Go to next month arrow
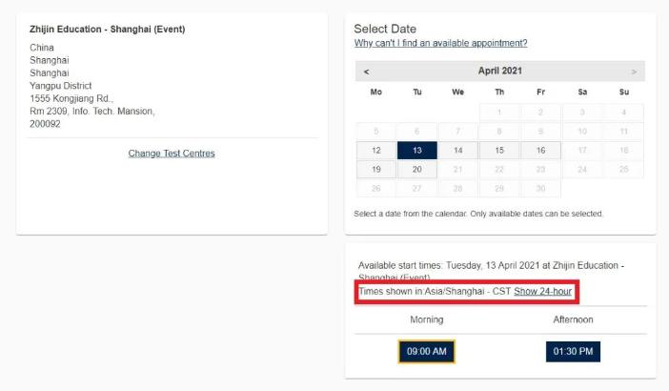Viewport: 669px width, 391px height. 634,72
